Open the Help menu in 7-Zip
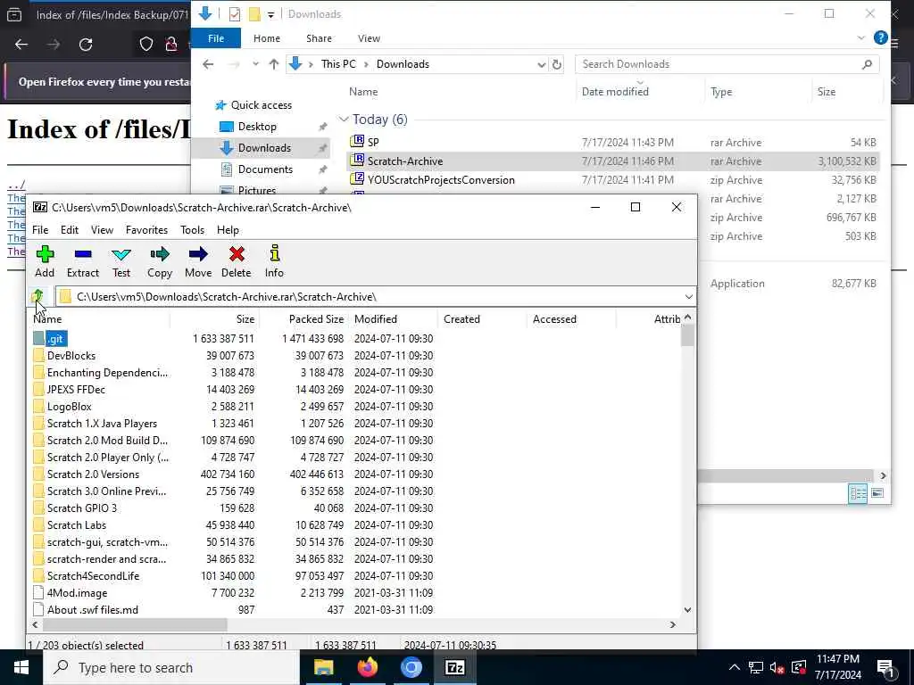Screen dimensions: 914x685 (228, 230)
